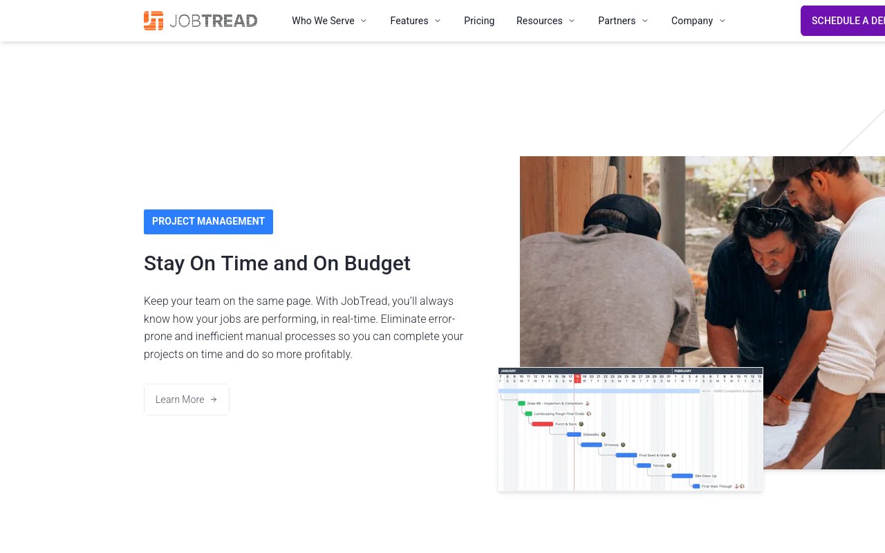Click the construction team photo
The width and height of the screenshot is (885, 553).
[702, 312]
